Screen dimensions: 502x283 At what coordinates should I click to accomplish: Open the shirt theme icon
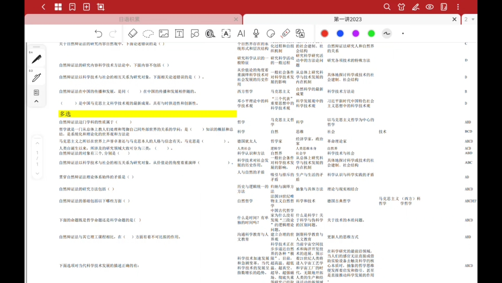point(401,7)
